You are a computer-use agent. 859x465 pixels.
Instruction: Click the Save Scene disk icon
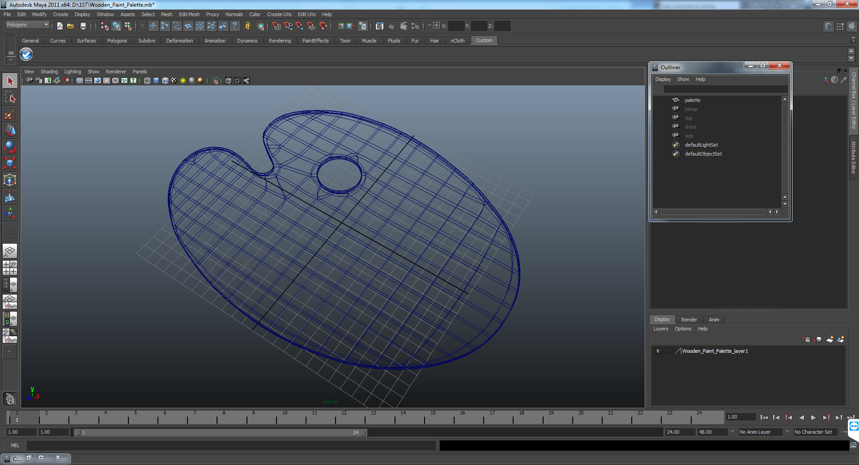[83, 26]
